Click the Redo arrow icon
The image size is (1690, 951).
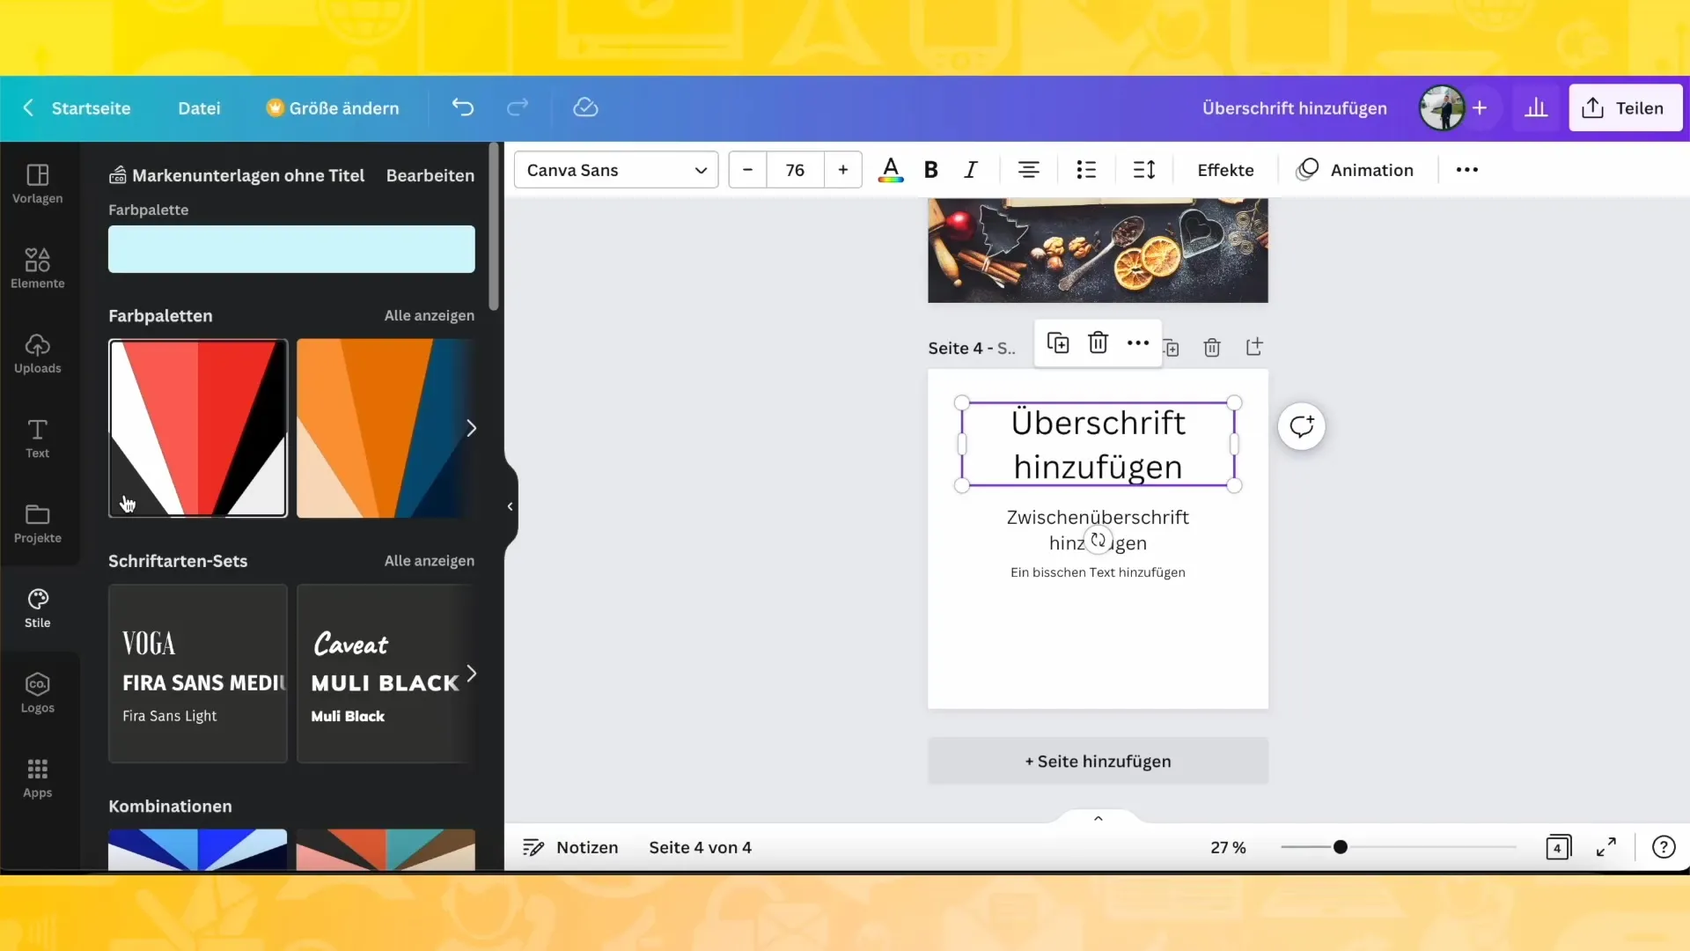pyautogui.click(x=518, y=107)
